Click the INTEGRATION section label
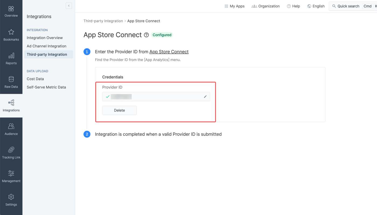This screenshot has width=377, height=215. tap(37, 30)
